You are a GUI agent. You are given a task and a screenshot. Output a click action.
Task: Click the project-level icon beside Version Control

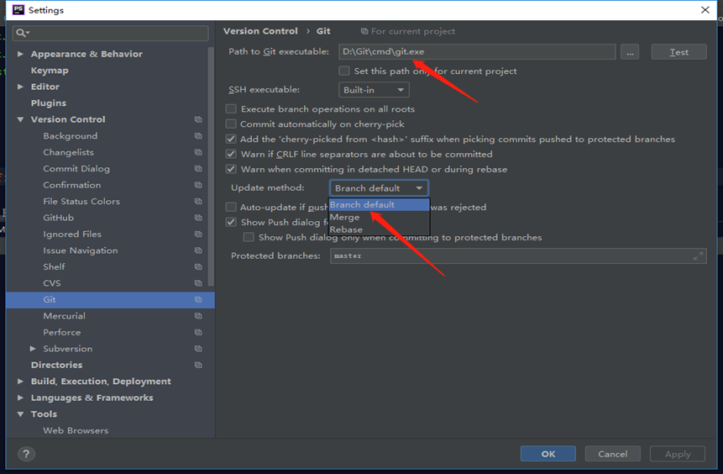198,119
